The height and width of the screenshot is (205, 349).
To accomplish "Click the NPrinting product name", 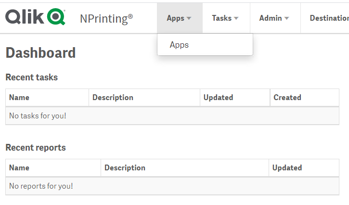I will coord(106,19).
